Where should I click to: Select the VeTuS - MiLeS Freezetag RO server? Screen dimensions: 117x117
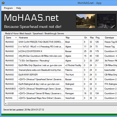(61, 47)
